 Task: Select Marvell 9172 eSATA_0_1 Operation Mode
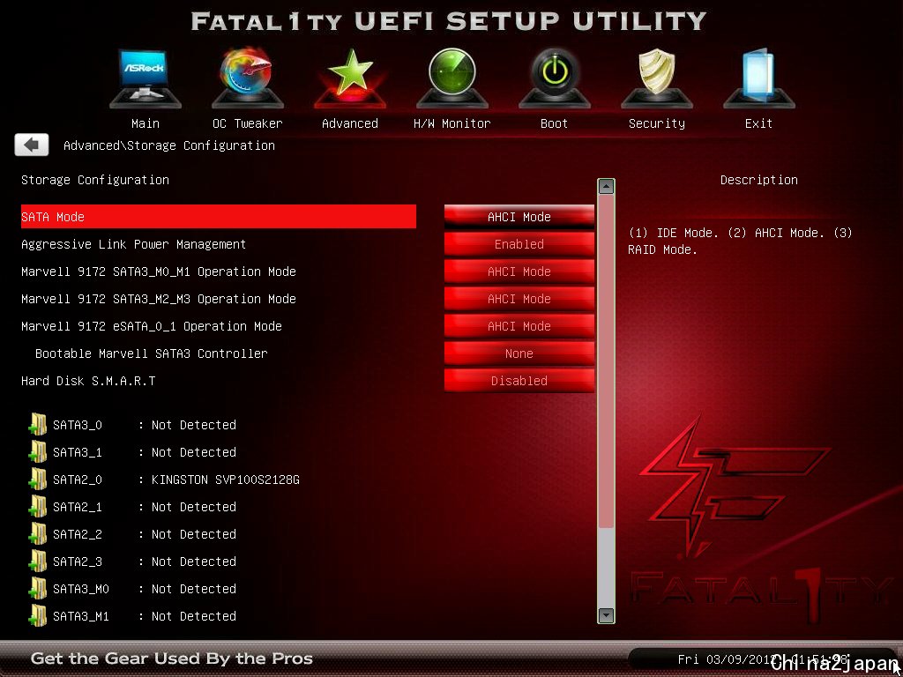[152, 326]
